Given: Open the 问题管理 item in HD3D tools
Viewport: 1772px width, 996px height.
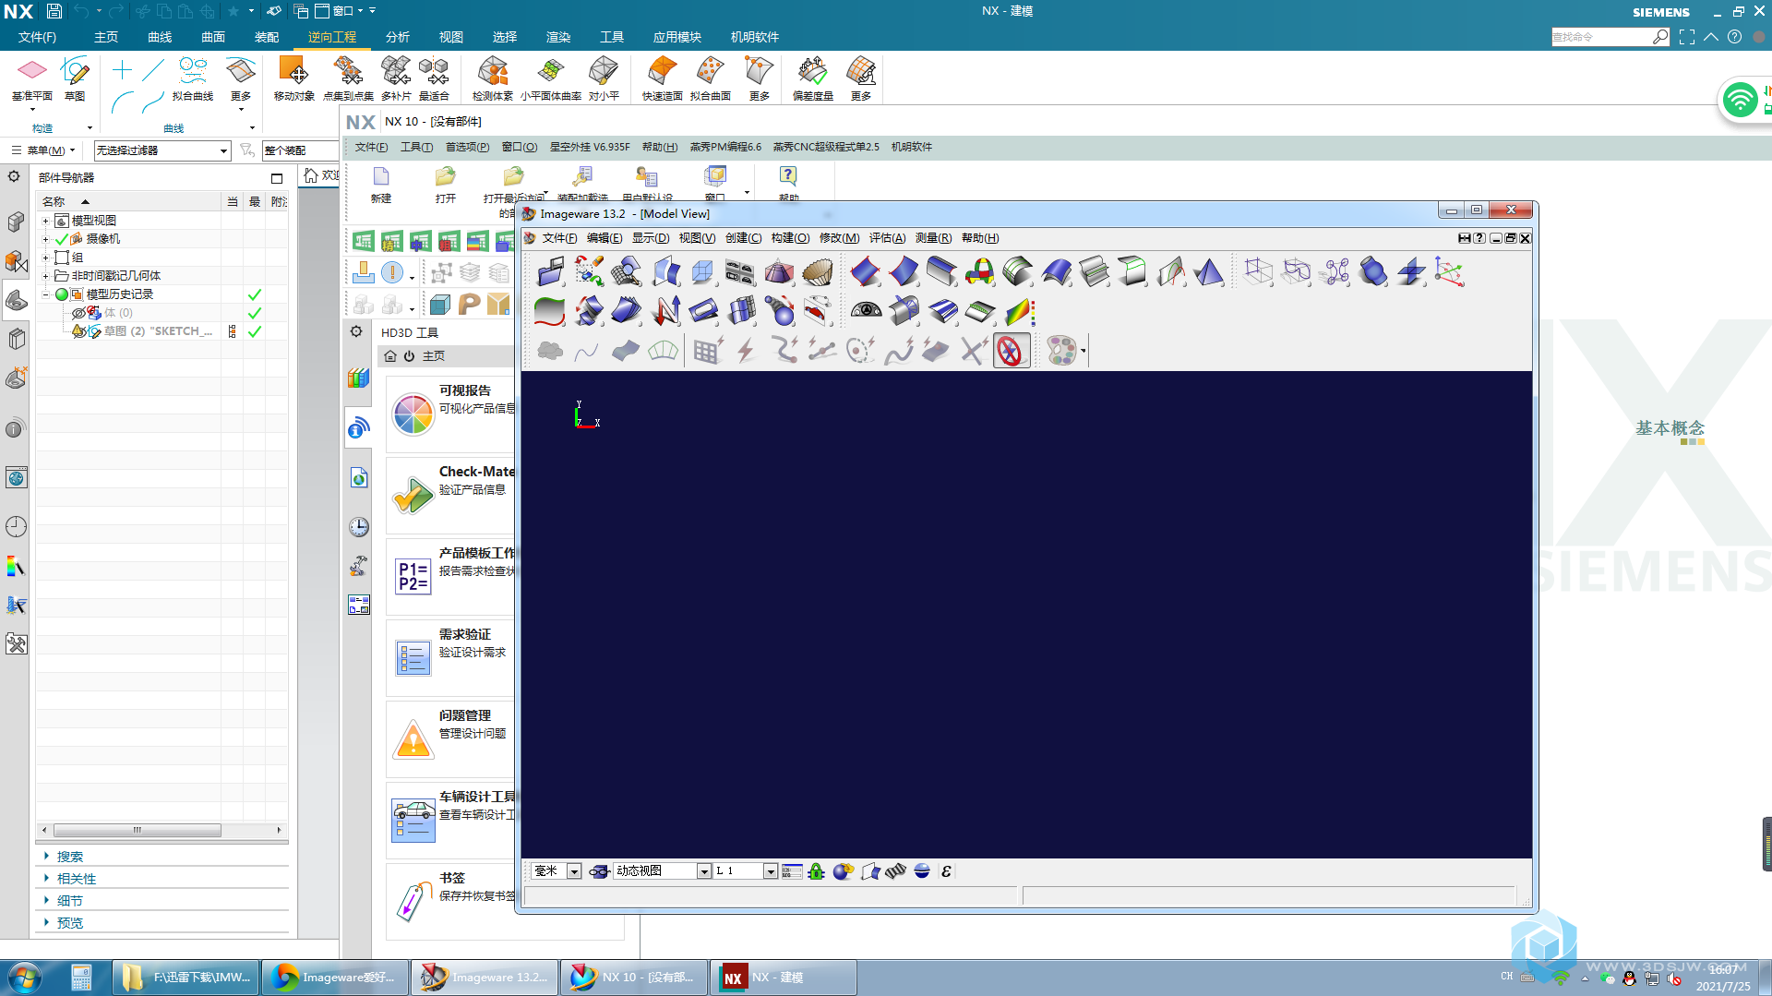Looking at the screenshot, I should click(450, 738).
